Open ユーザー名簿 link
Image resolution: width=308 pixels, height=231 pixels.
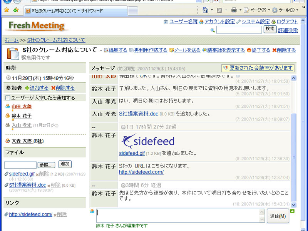click(x=183, y=22)
